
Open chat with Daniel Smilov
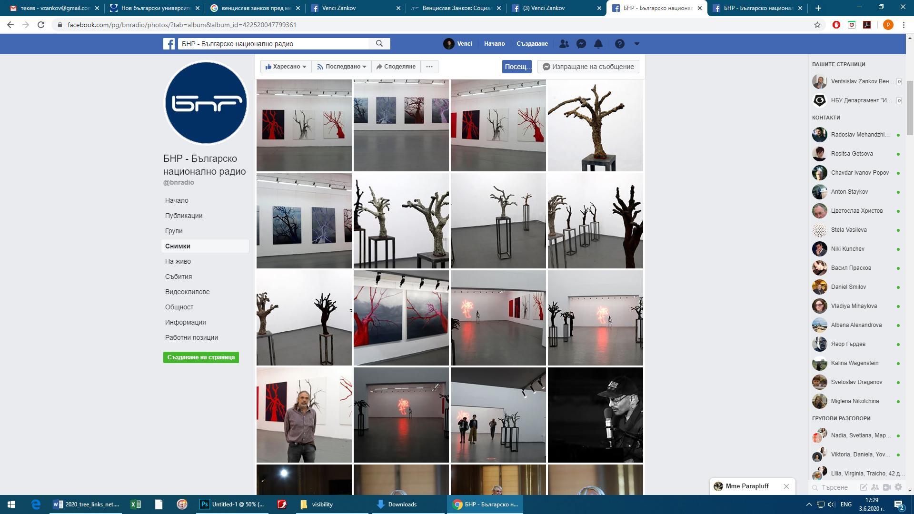[856, 287]
